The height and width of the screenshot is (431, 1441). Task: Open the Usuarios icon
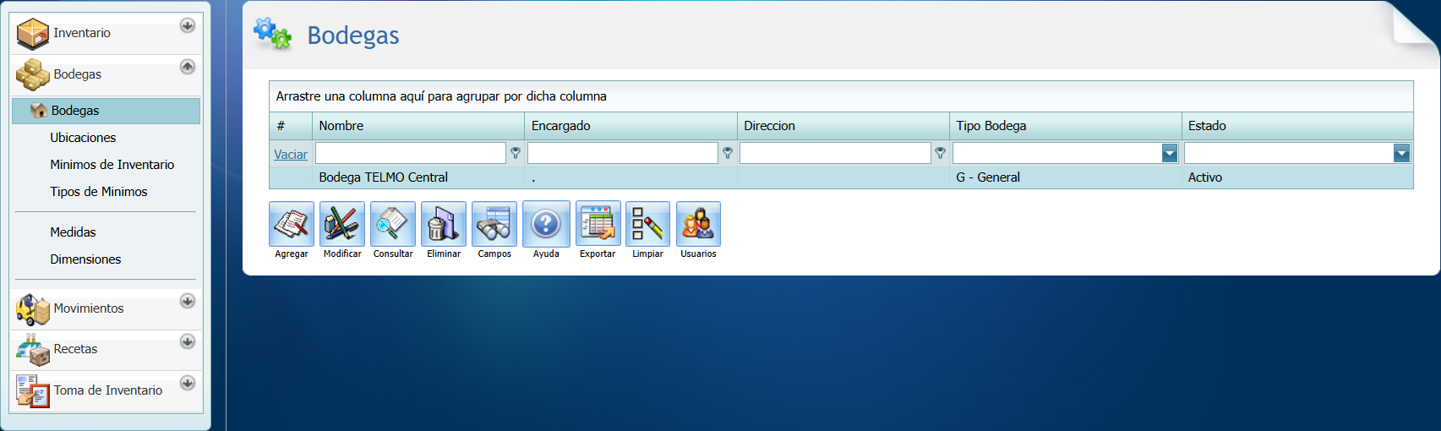coord(698,224)
